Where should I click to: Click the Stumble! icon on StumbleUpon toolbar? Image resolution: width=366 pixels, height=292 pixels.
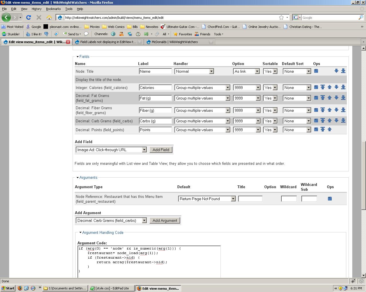point(4,34)
